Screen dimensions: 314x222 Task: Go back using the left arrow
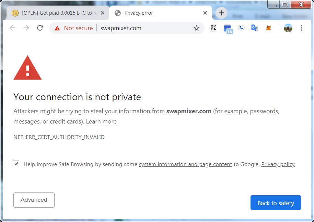[x=12, y=28]
